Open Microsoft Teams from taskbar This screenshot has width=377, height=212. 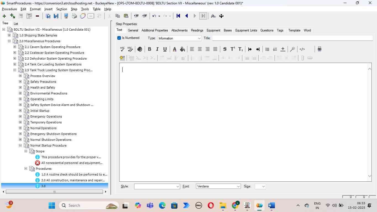pyautogui.click(x=150, y=206)
